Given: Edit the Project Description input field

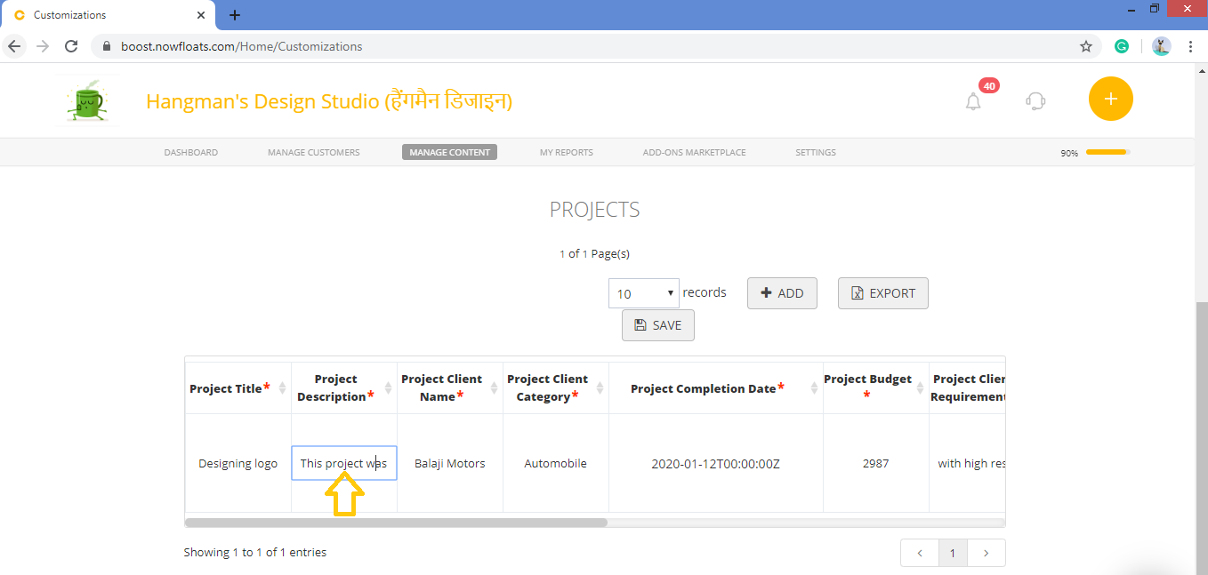Looking at the screenshot, I should (344, 463).
